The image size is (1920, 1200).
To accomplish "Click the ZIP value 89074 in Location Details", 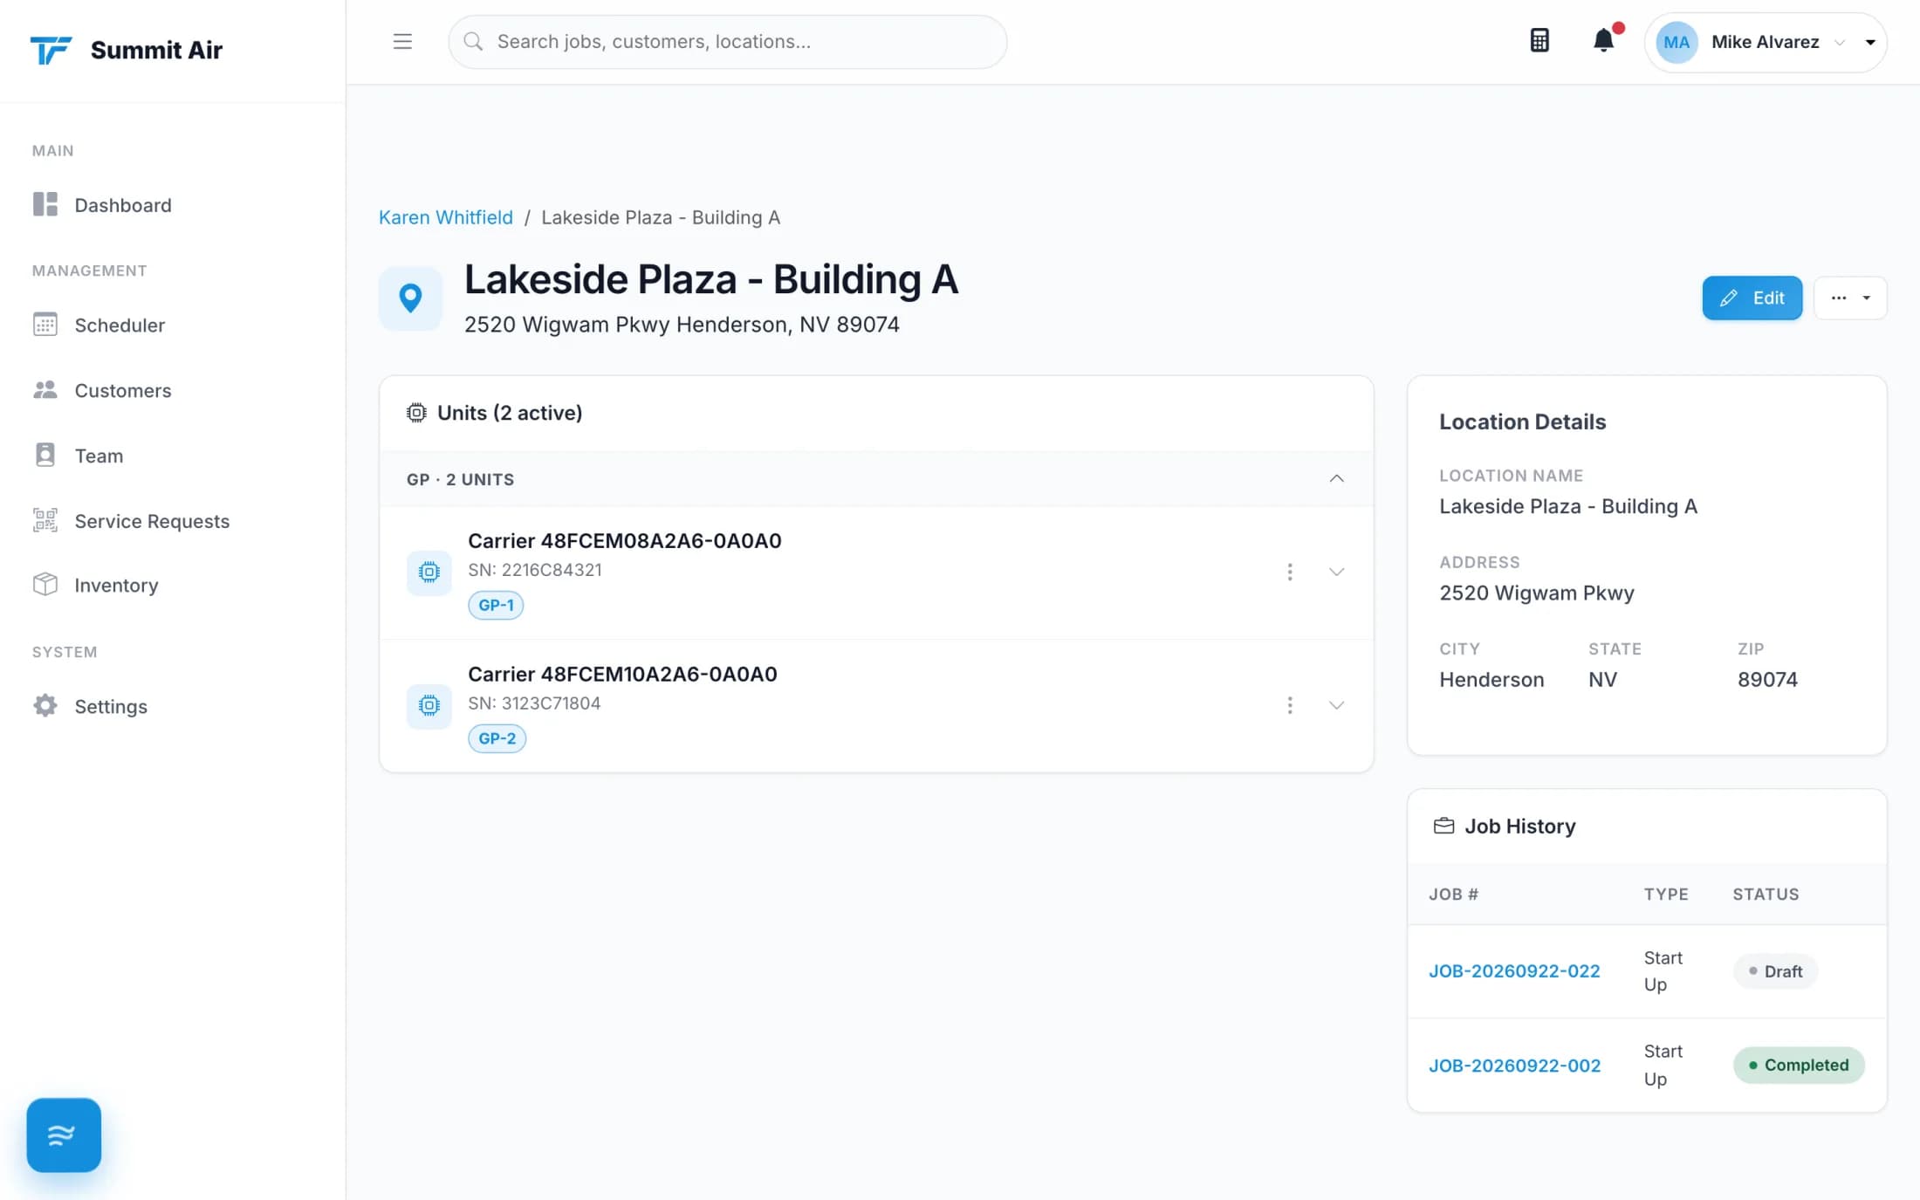I will coord(1767,679).
